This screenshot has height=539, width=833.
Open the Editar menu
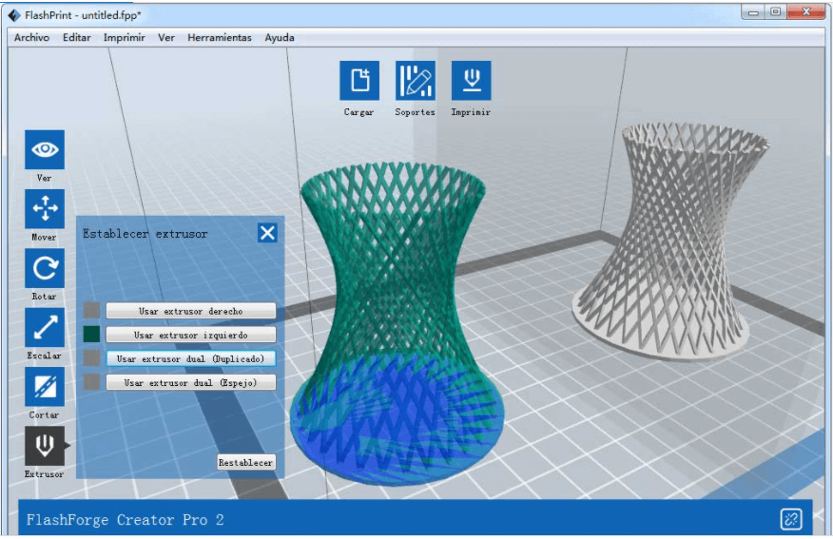click(x=76, y=38)
